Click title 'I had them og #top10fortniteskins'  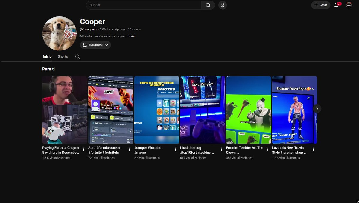coord(197,150)
